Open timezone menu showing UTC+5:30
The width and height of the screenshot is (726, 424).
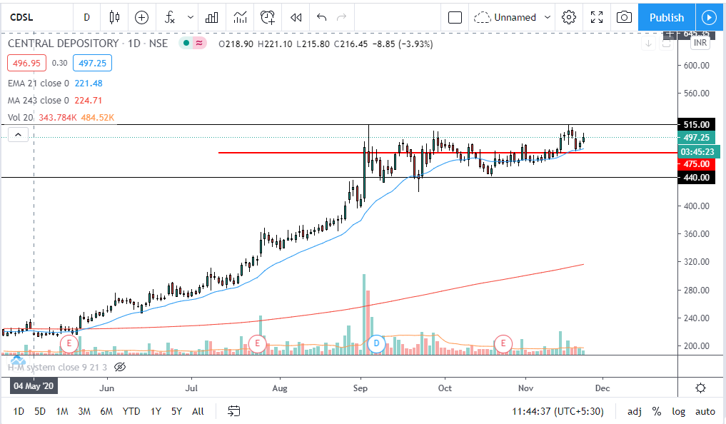coord(558,411)
